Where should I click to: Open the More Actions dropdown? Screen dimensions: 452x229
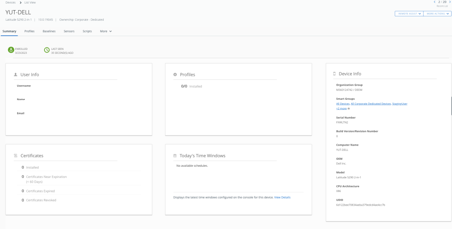point(437,14)
